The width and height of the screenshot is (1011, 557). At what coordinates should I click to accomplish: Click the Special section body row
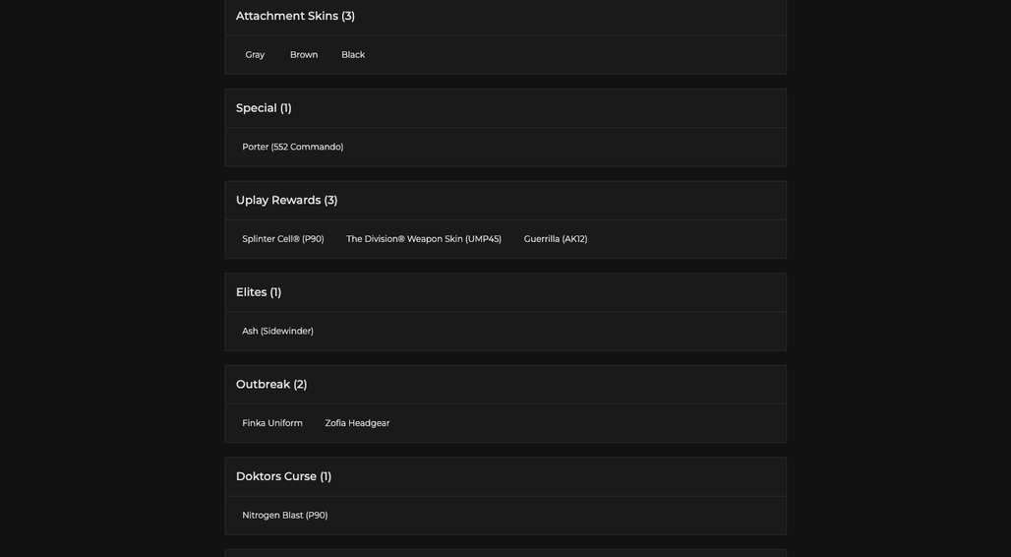505,148
